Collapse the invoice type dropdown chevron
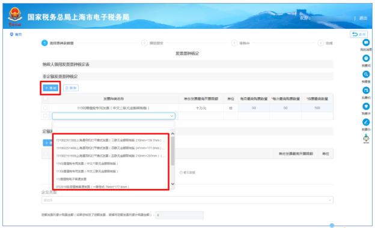 coord(171,116)
